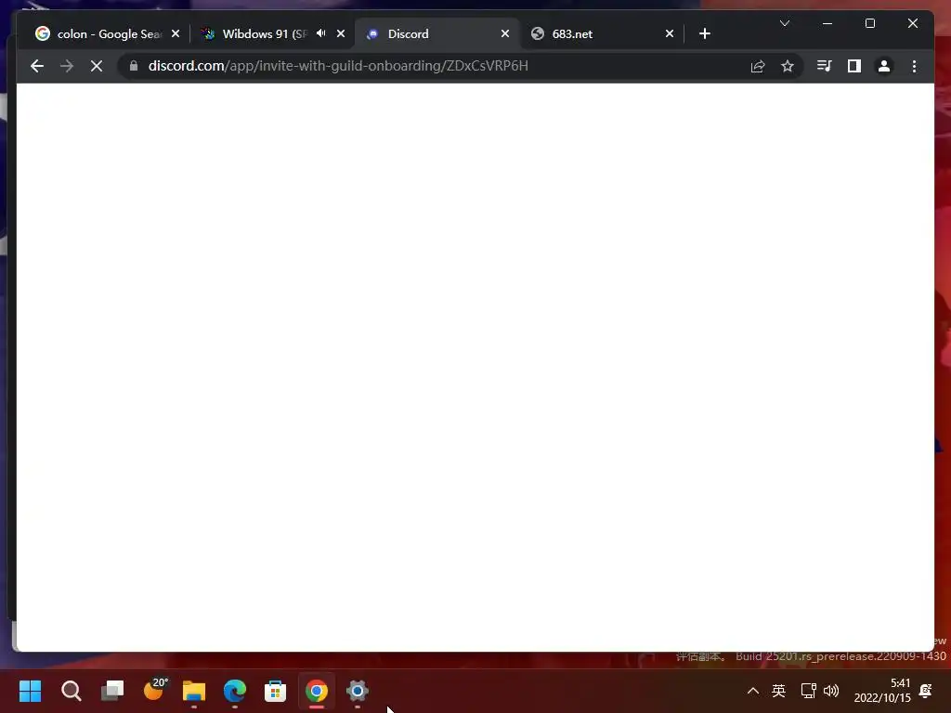The height and width of the screenshot is (713, 951).
Task: Open the Chrome three-dot menu
Action: pos(914,66)
